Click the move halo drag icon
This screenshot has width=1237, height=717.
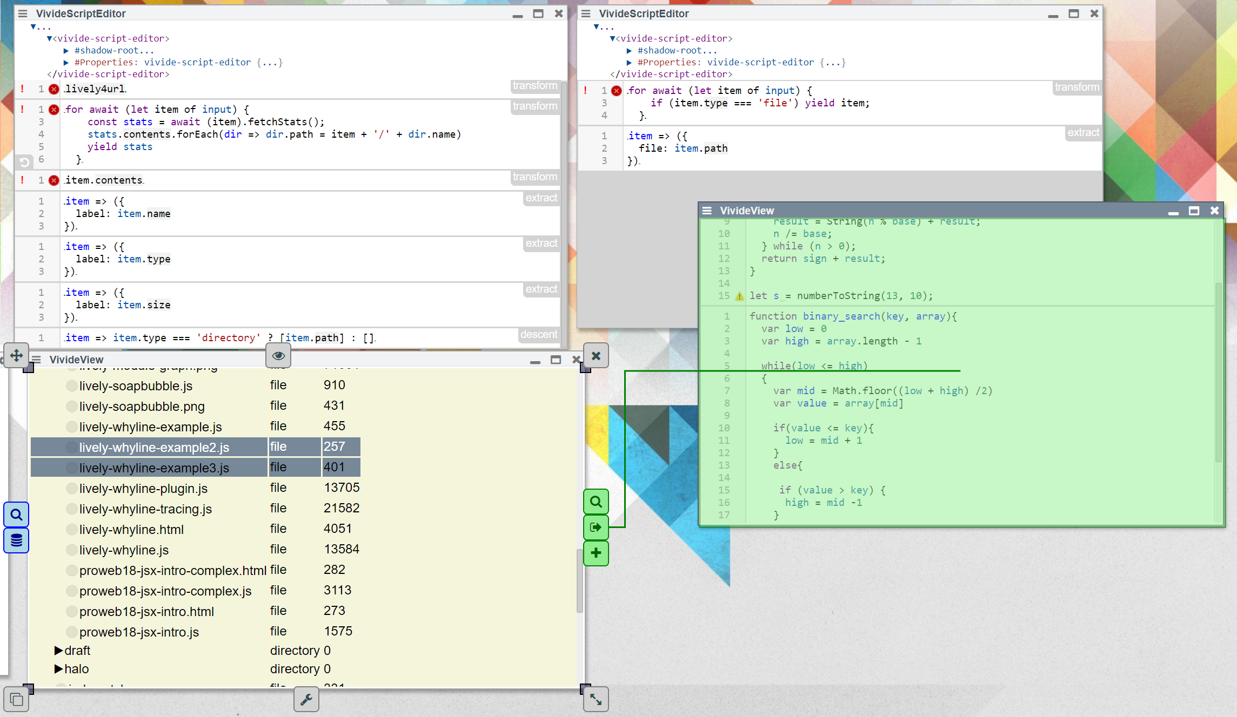tap(16, 355)
